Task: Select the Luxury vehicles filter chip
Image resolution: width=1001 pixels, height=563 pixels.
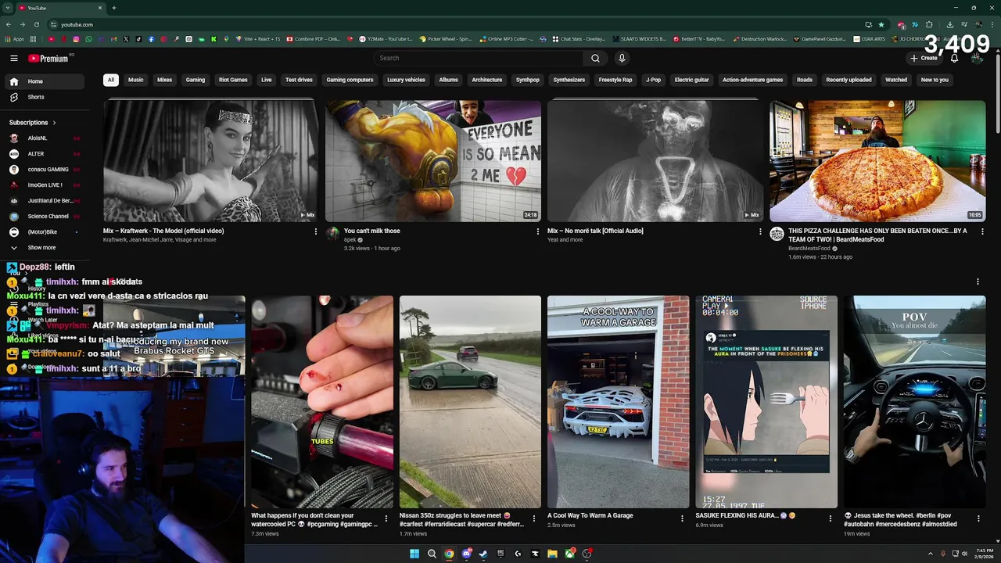Action: click(406, 80)
